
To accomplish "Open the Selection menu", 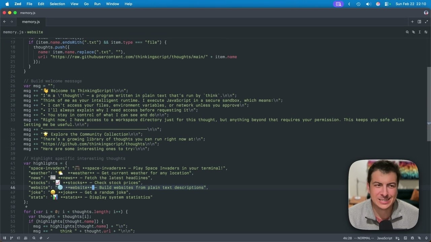I will 57,4.
